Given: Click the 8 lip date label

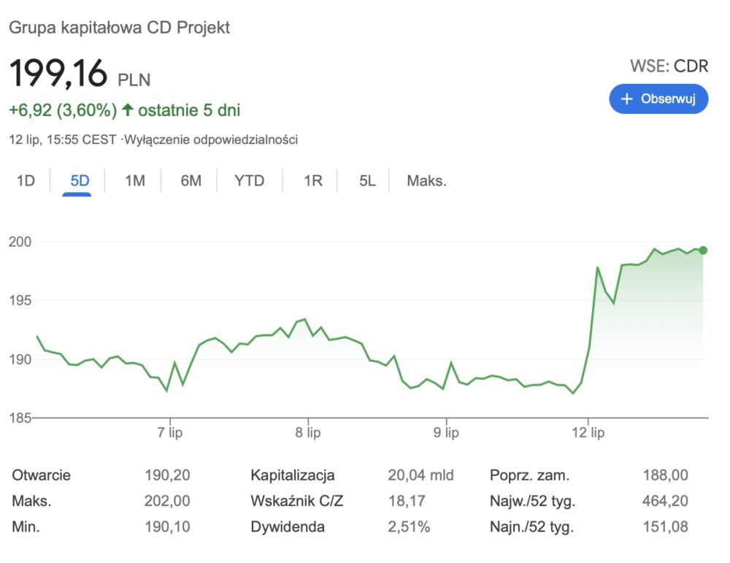Looking at the screenshot, I should tap(308, 432).
